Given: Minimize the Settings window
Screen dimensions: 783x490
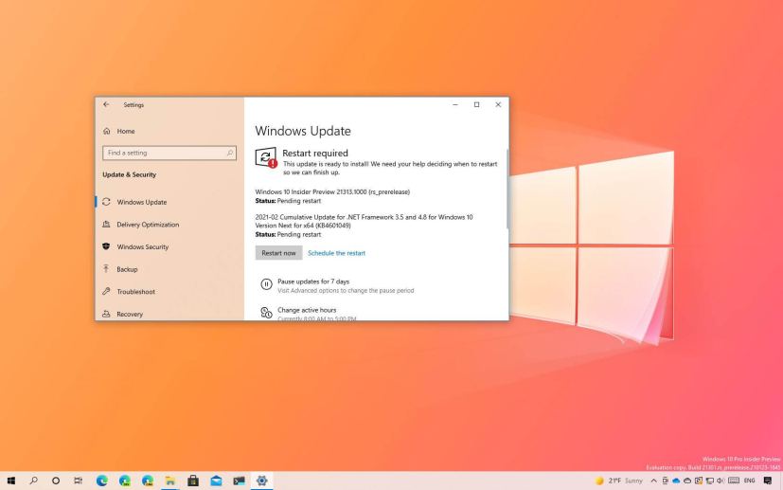Looking at the screenshot, I should coord(455,104).
